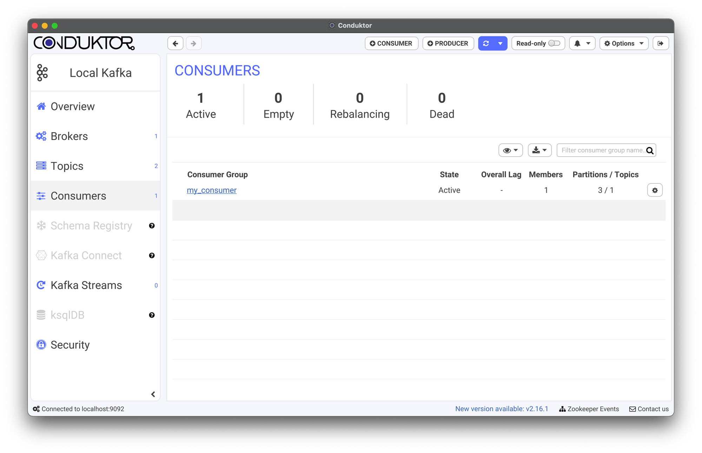Expand the Options dropdown menu

[x=624, y=43]
